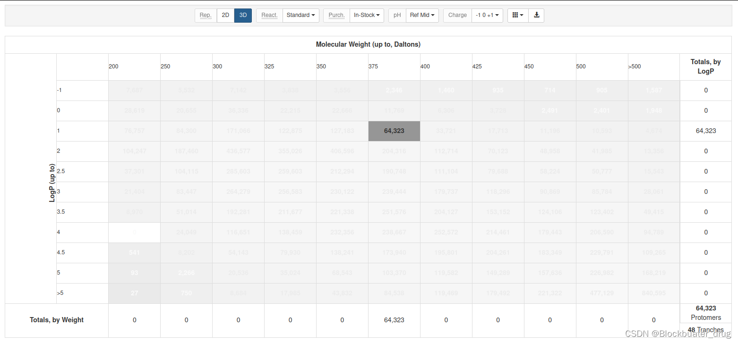Select the 500 molecular weight column header

point(602,67)
